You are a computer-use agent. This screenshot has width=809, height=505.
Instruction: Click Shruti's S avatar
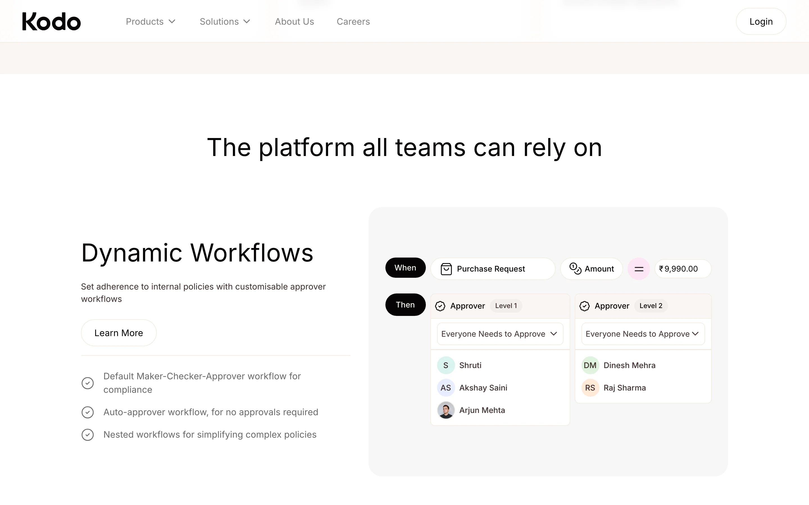click(x=446, y=365)
